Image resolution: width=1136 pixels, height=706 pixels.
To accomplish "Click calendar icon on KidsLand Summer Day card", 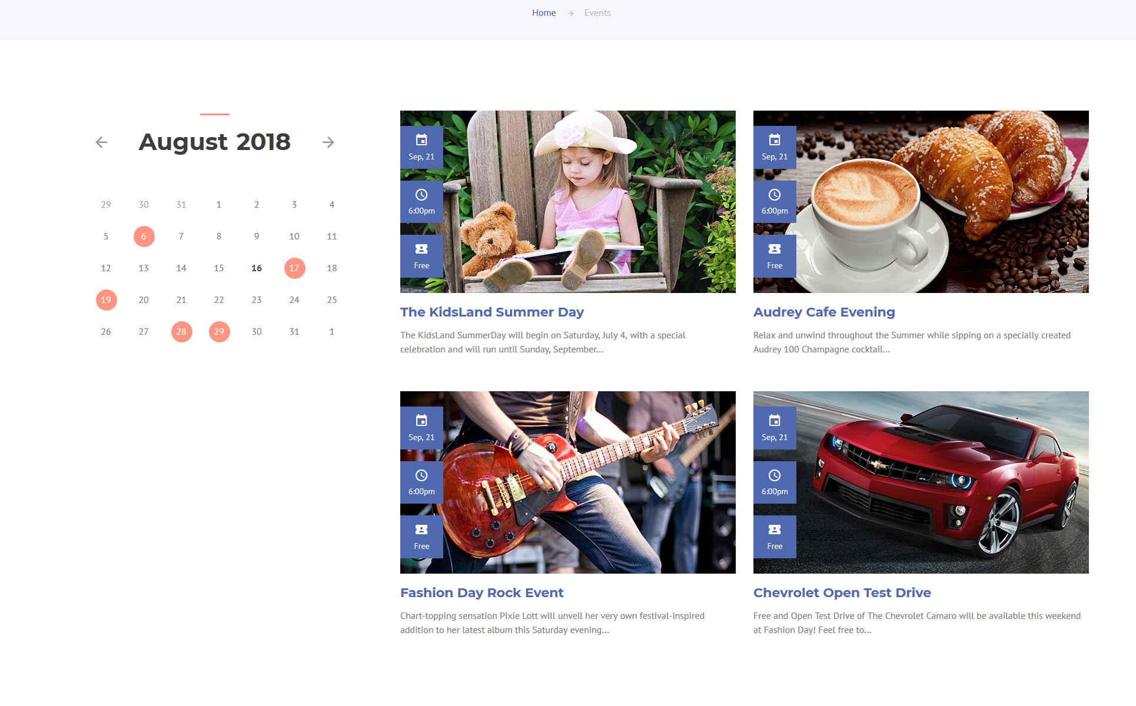I will click(421, 140).
